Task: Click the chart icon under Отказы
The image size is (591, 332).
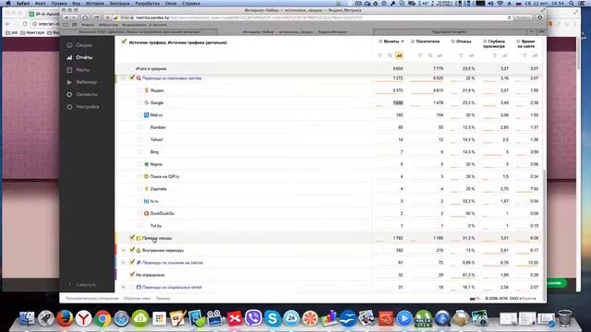Action: click(471, 55)
